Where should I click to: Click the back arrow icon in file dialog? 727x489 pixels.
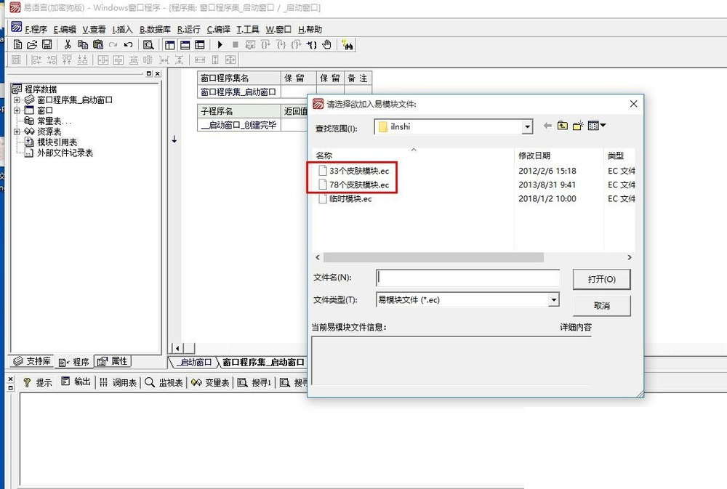pos(547,126)
